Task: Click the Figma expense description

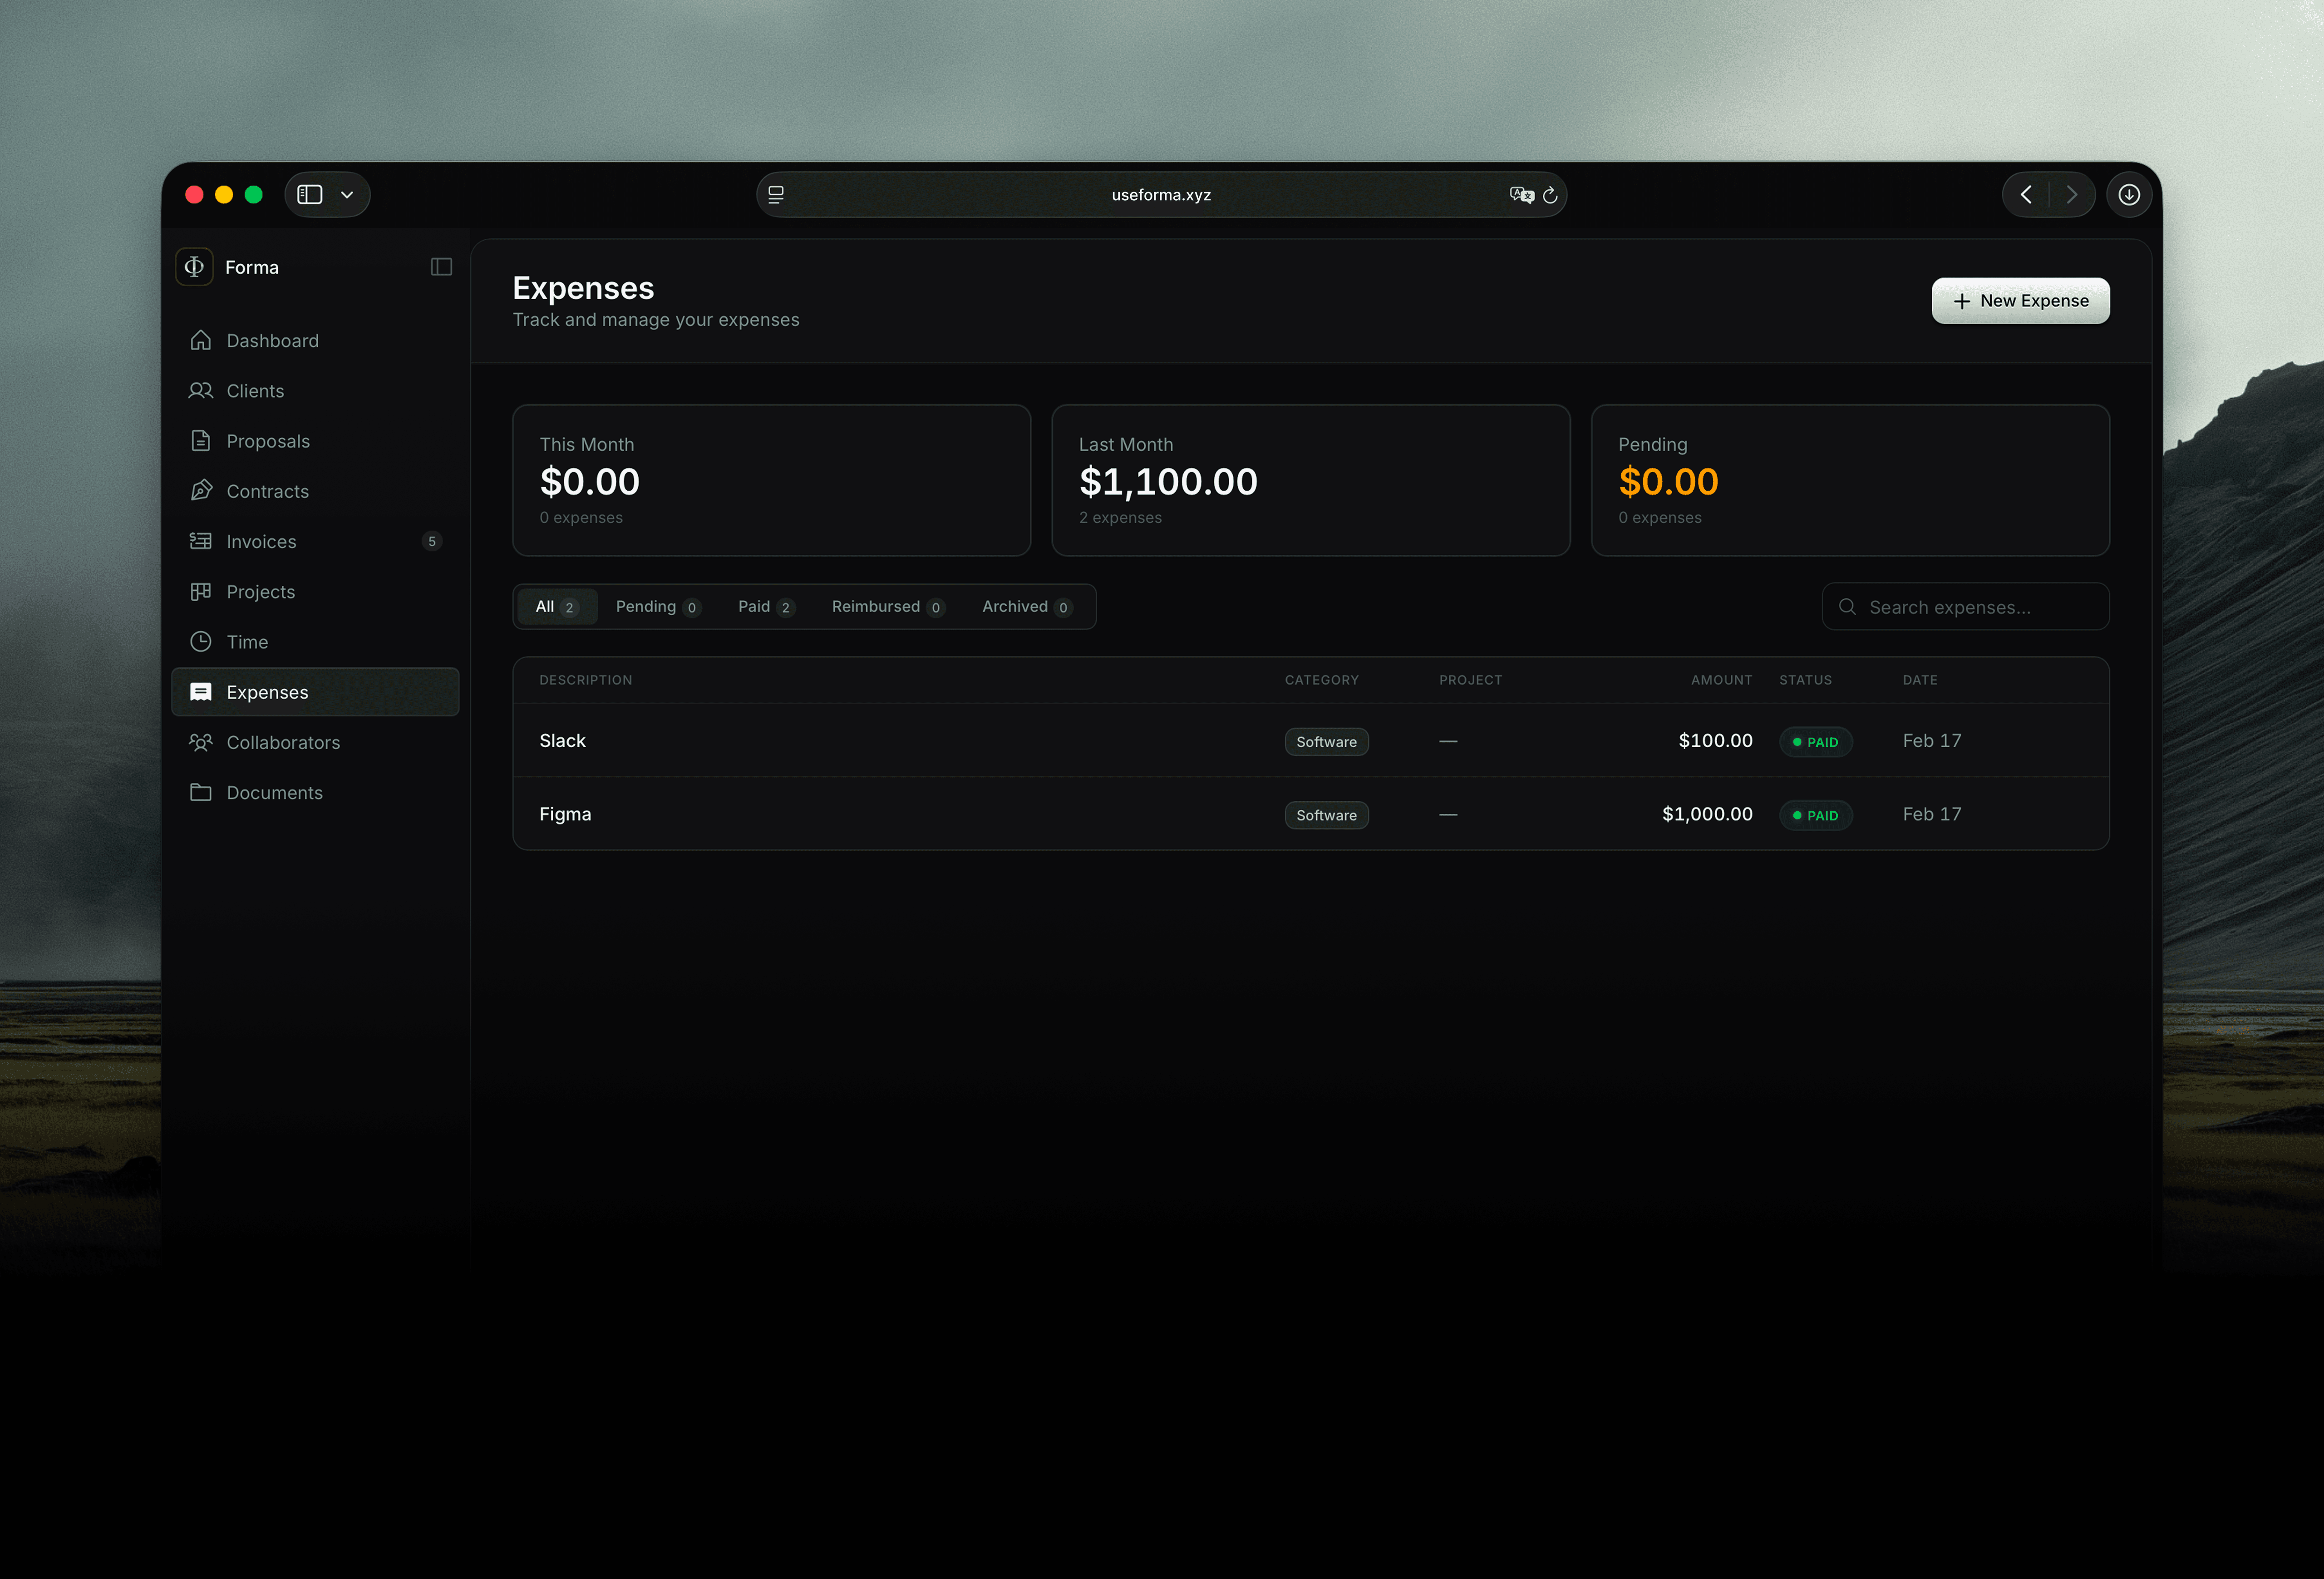Action: coord(565,815)
